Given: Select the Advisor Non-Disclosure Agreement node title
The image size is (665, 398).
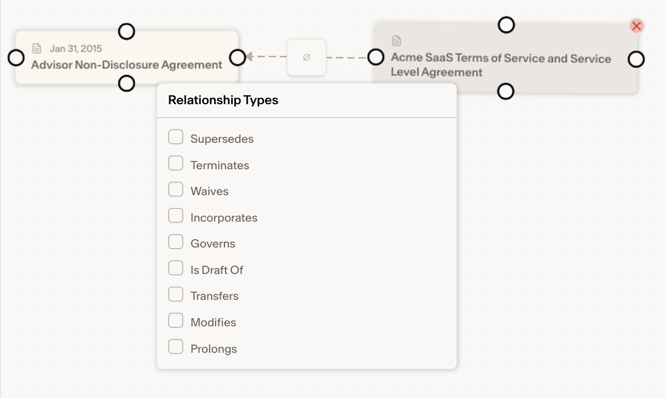Looking at the screenshot, I should coord(127,64).
